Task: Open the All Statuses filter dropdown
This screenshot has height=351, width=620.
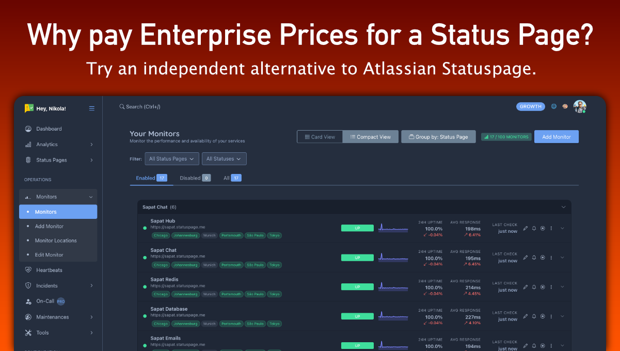Action: 224,159
